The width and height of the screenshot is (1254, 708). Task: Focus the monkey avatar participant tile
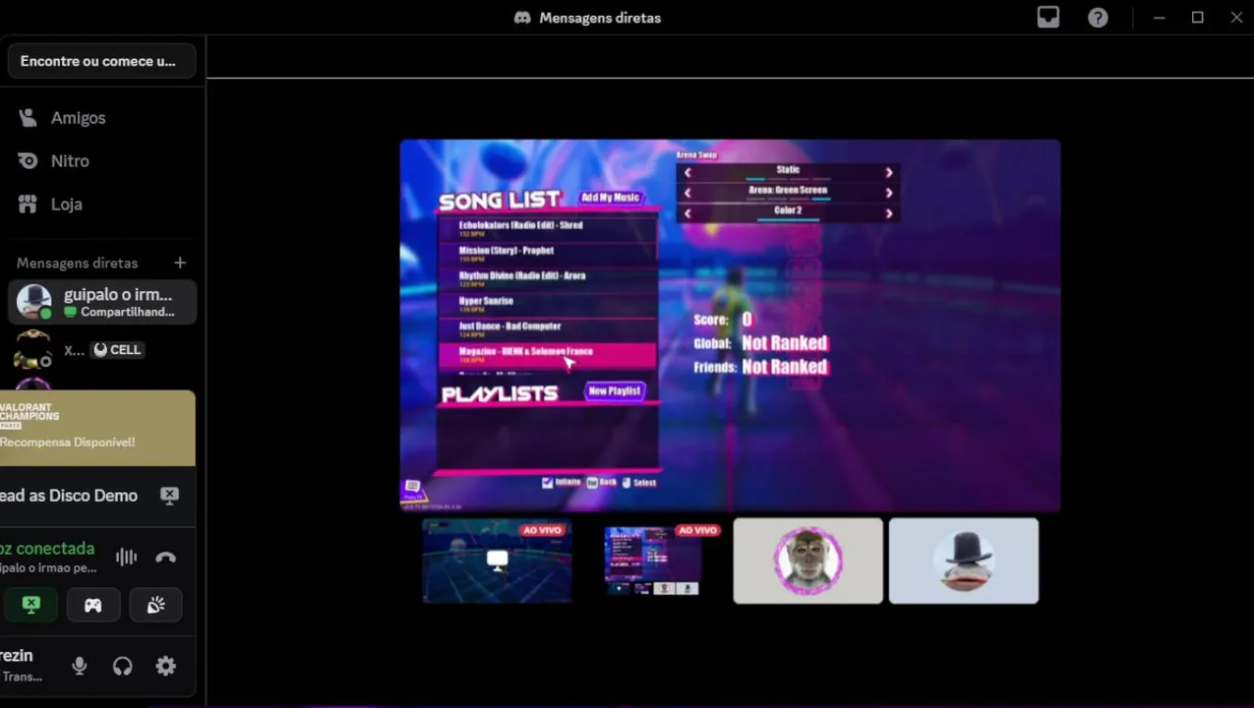click(808, 560)
